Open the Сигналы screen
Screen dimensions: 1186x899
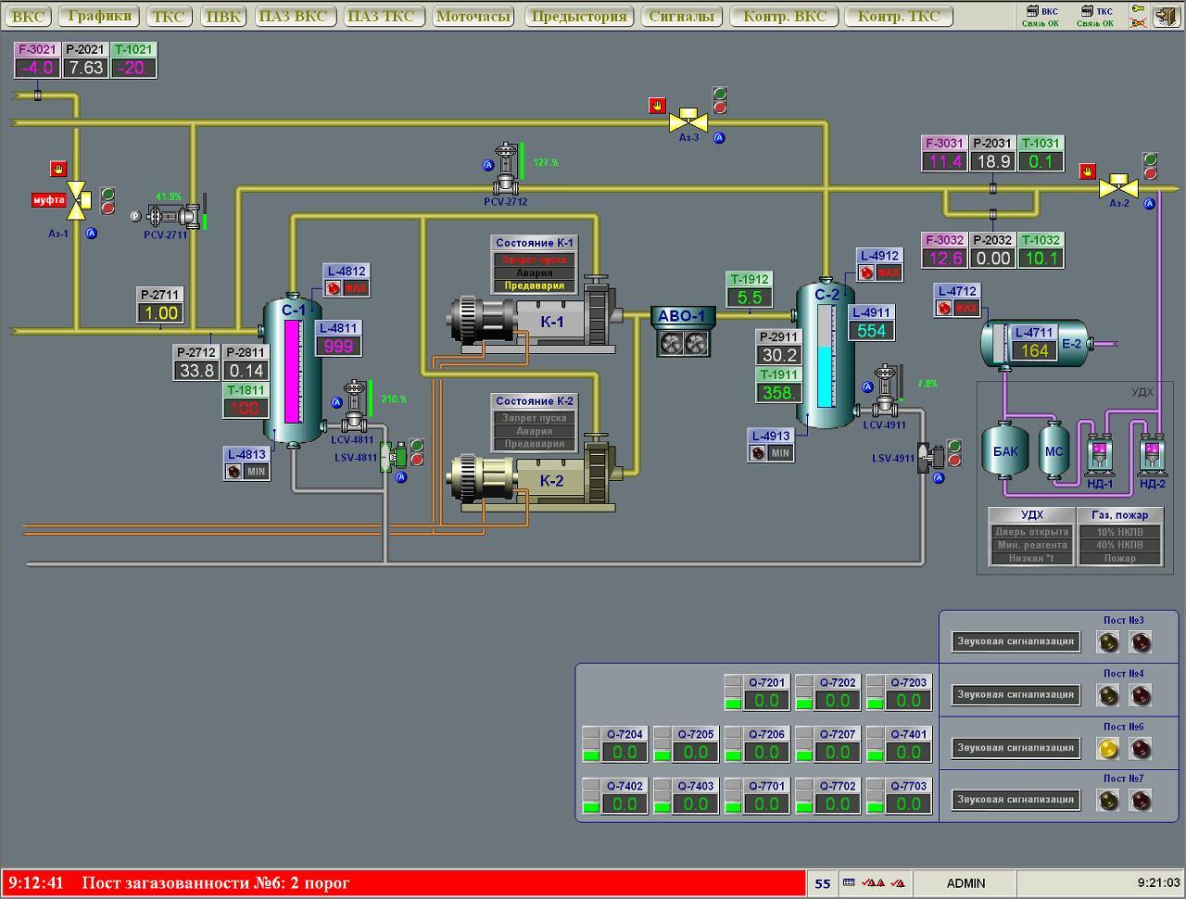pos(681,16)
